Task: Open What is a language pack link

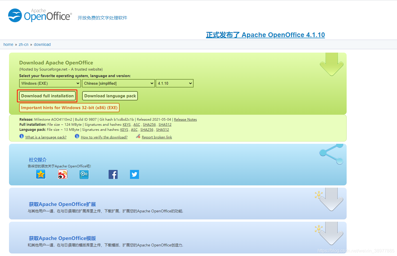Action: point(46,137)
